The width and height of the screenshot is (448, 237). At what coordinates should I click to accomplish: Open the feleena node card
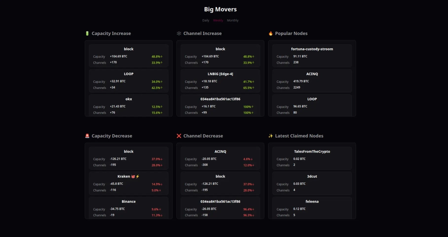click(x=312, y=202)
